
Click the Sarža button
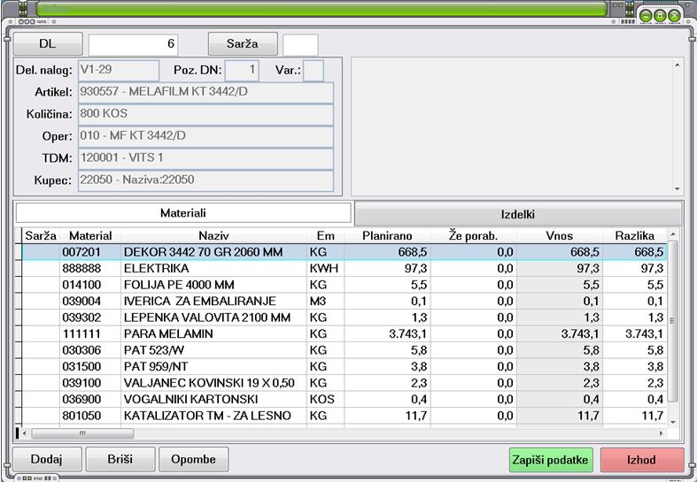[x=243, y=43]
